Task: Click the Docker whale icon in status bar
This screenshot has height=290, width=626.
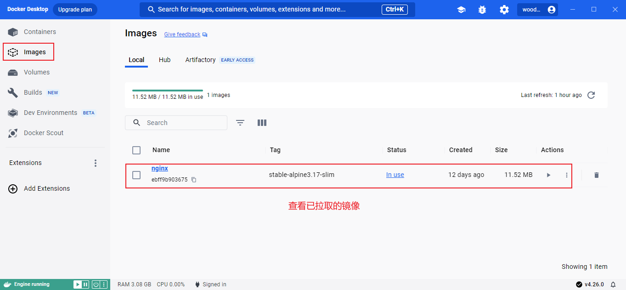Action: pyautogui.click(x=7, y=284)
